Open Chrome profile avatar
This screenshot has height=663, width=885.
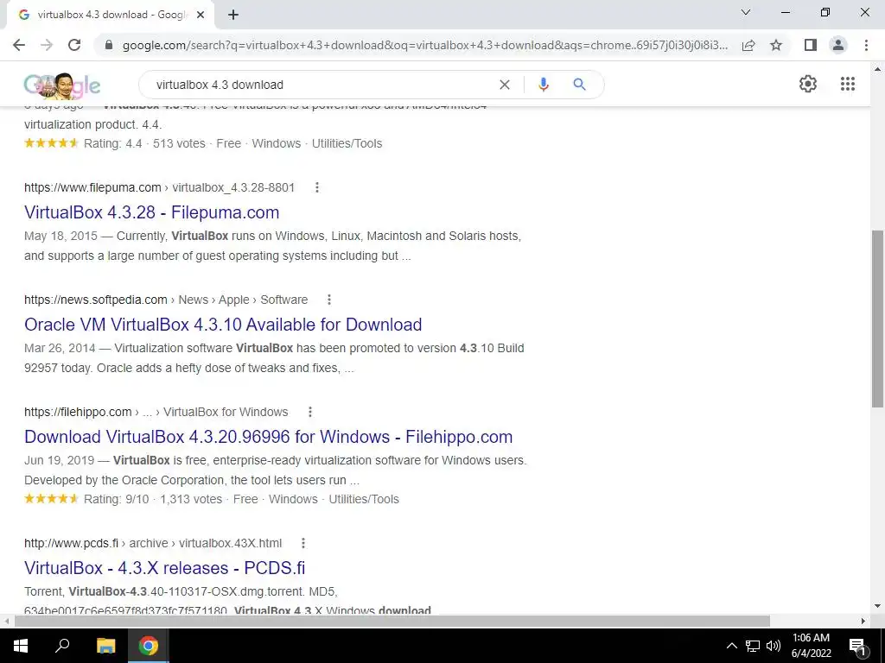(838, 45)
